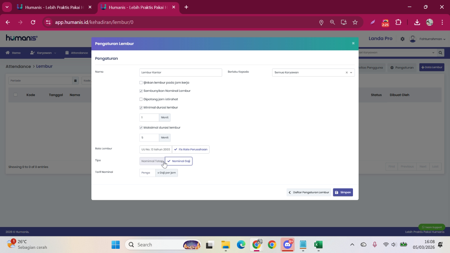Screen dimensions: 450x253
Task: Open the Berlaku Kepada dropdown arrow
Action: [351, 73]
